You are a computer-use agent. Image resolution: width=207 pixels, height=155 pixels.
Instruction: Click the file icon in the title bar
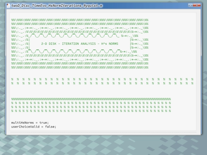click(8, 5)
